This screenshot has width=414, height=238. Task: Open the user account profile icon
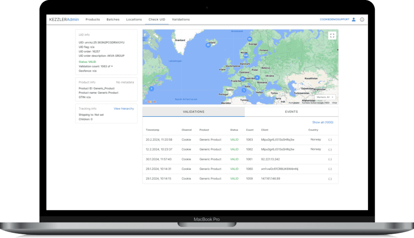pyautogui.click(x=353, y=19)
